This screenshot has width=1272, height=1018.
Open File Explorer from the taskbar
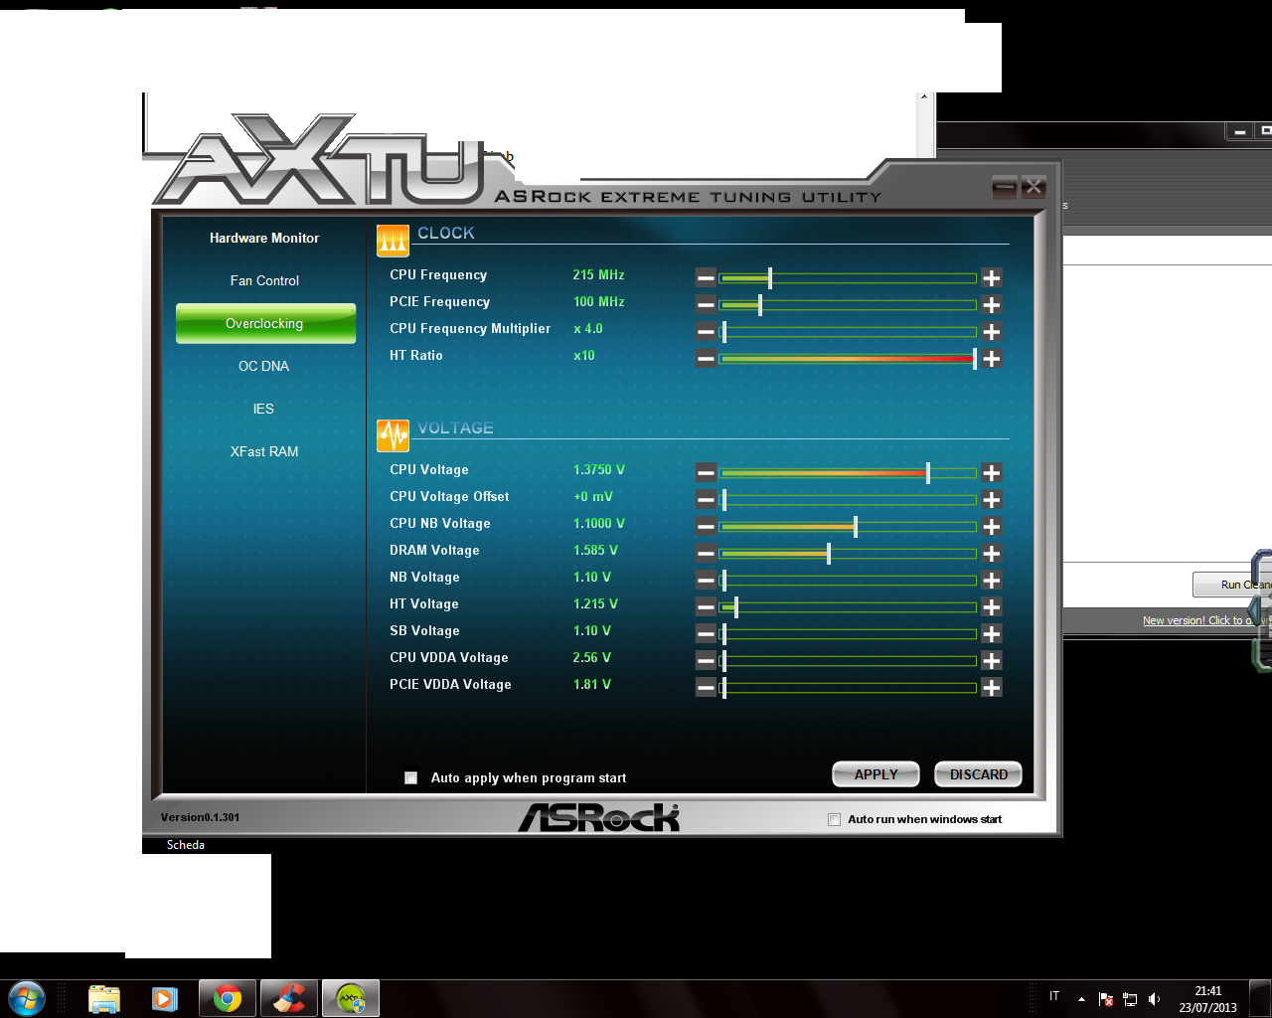point(104,998)
